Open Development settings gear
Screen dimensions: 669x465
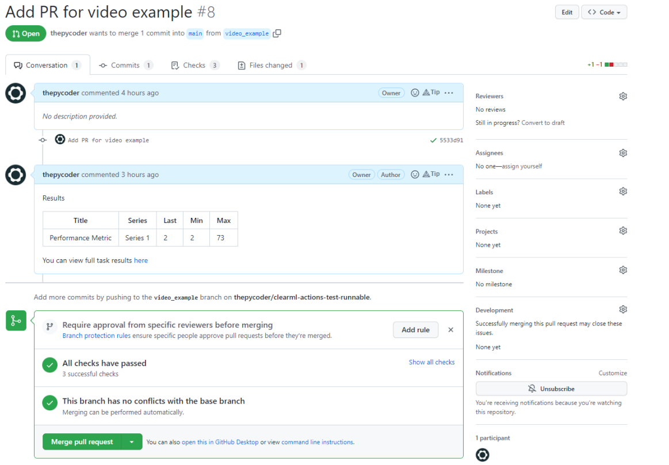(622, 310)
